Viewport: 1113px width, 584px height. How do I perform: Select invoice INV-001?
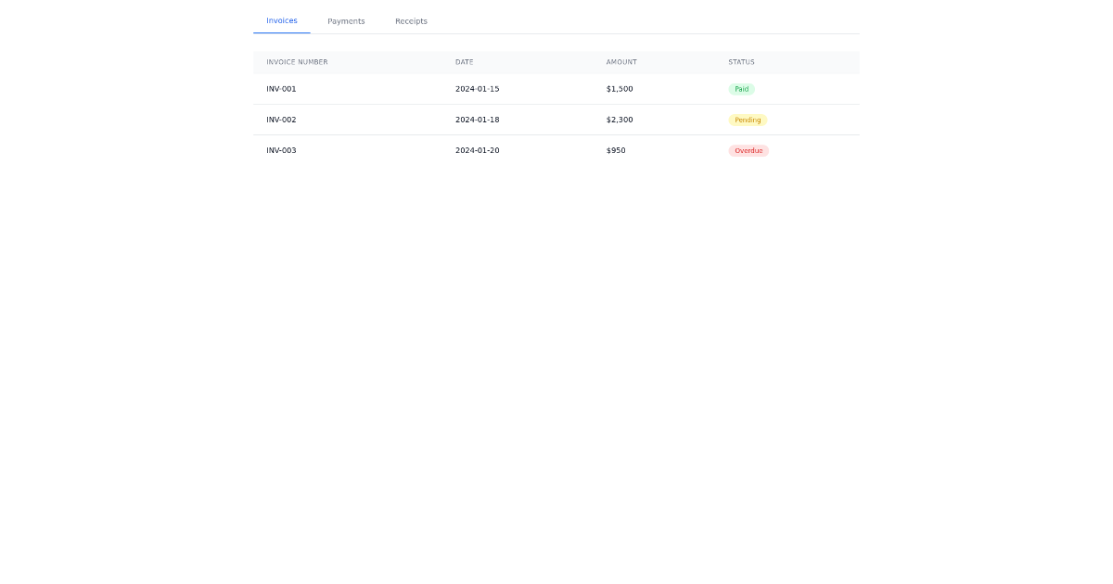click(281, 89)
